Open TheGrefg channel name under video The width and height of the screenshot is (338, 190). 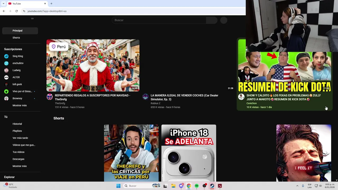pos(60,103)
